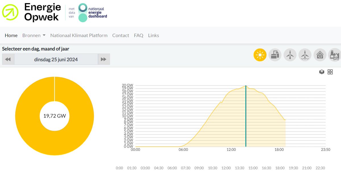Click the 12:00 x-axis label on chart
Screen dimensions: 341x175
pyautogui.click(x=231, y=150)
